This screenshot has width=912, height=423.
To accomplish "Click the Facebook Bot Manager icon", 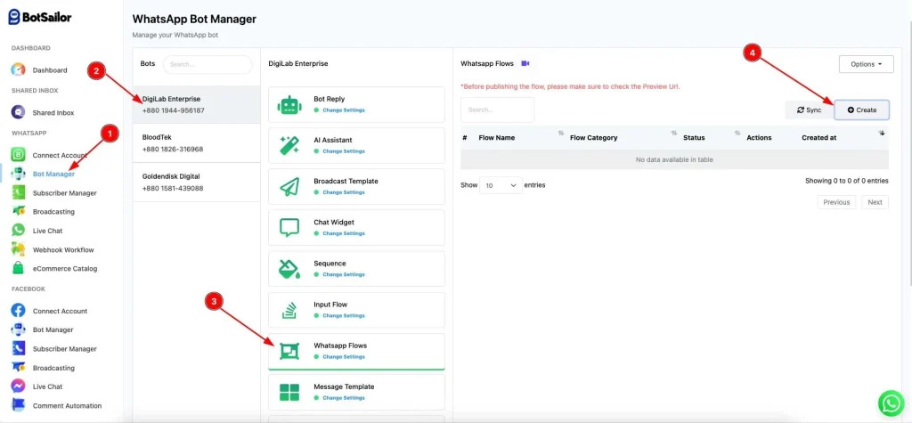I will pyautogui.click(x=18, y=329).
